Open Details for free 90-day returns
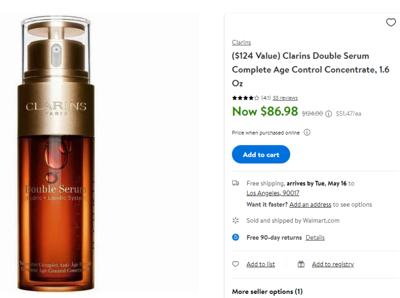The image size is (400, 298). pos(315,237)
